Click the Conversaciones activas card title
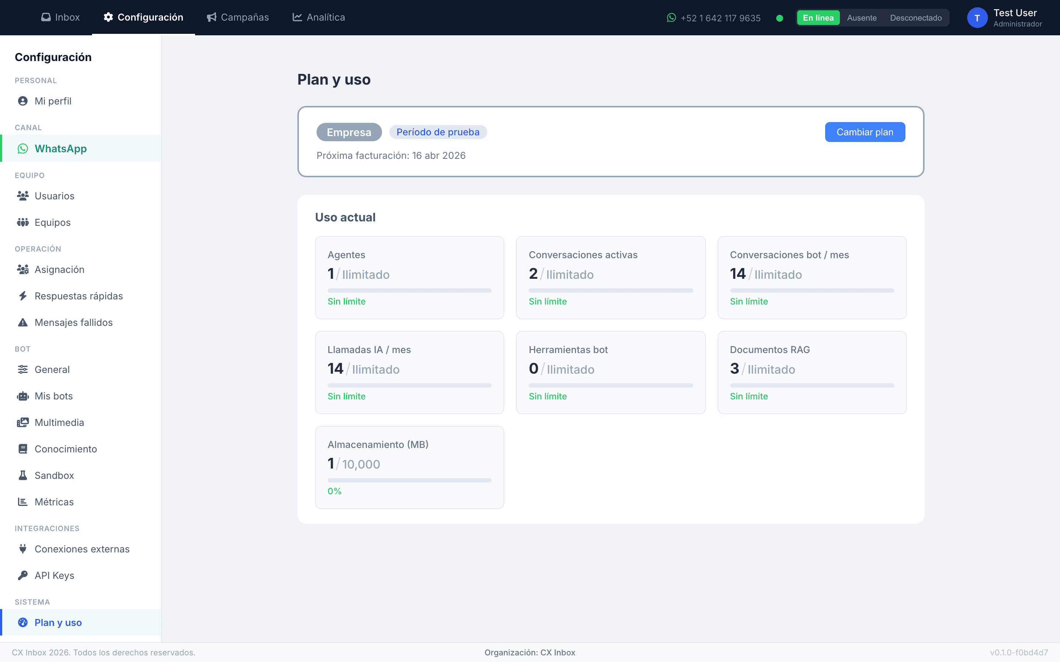This screenshot has height=662, width=1060. pos(583,255)
